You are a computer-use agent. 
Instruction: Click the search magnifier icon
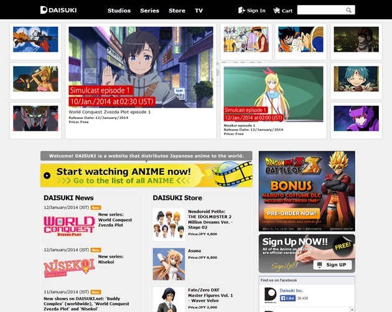pos(348,10)
